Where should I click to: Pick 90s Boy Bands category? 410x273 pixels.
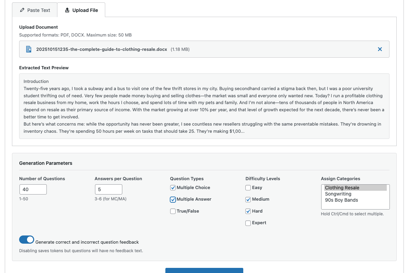[x=341, y=200]
